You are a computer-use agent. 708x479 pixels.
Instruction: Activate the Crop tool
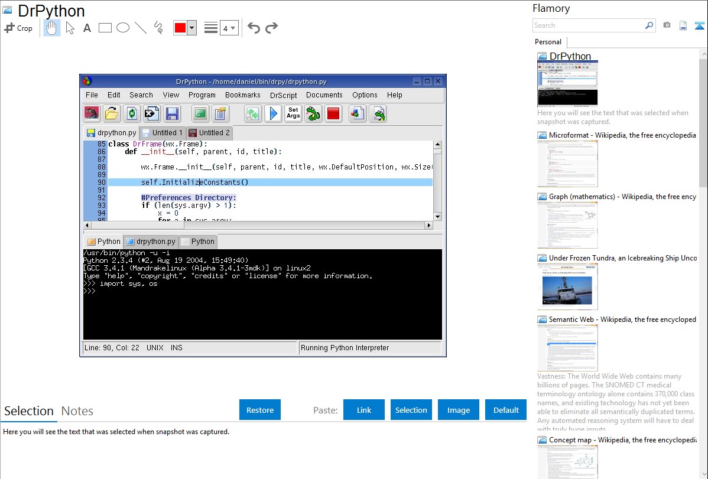coord(18,28)
